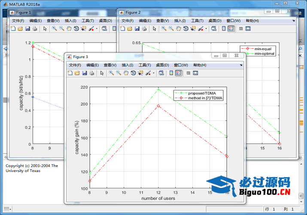
Task: Toggle Edit Plot arrow in Figure 3
Action: click(x=102, y=73)
